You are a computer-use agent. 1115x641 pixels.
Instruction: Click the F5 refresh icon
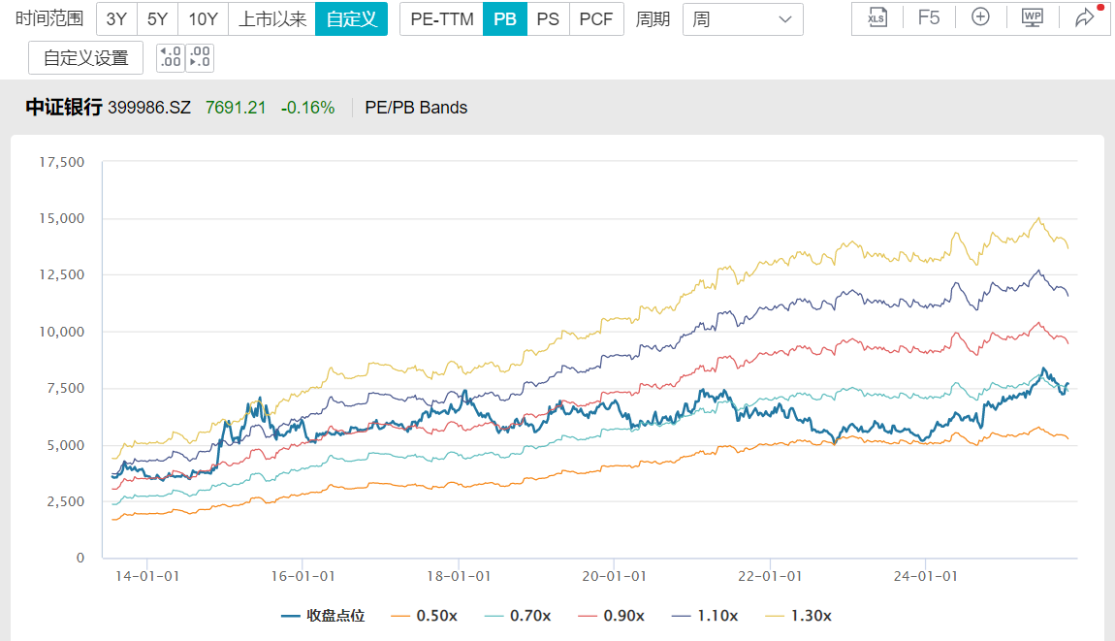pos(928,18)
